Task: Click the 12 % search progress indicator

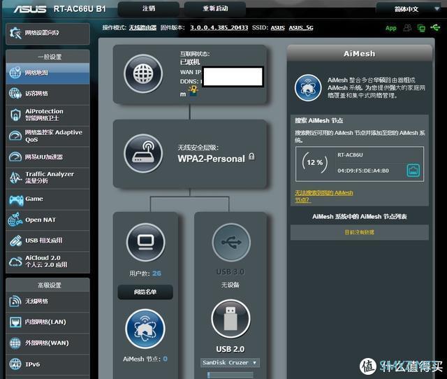Action: click(315, 163)
